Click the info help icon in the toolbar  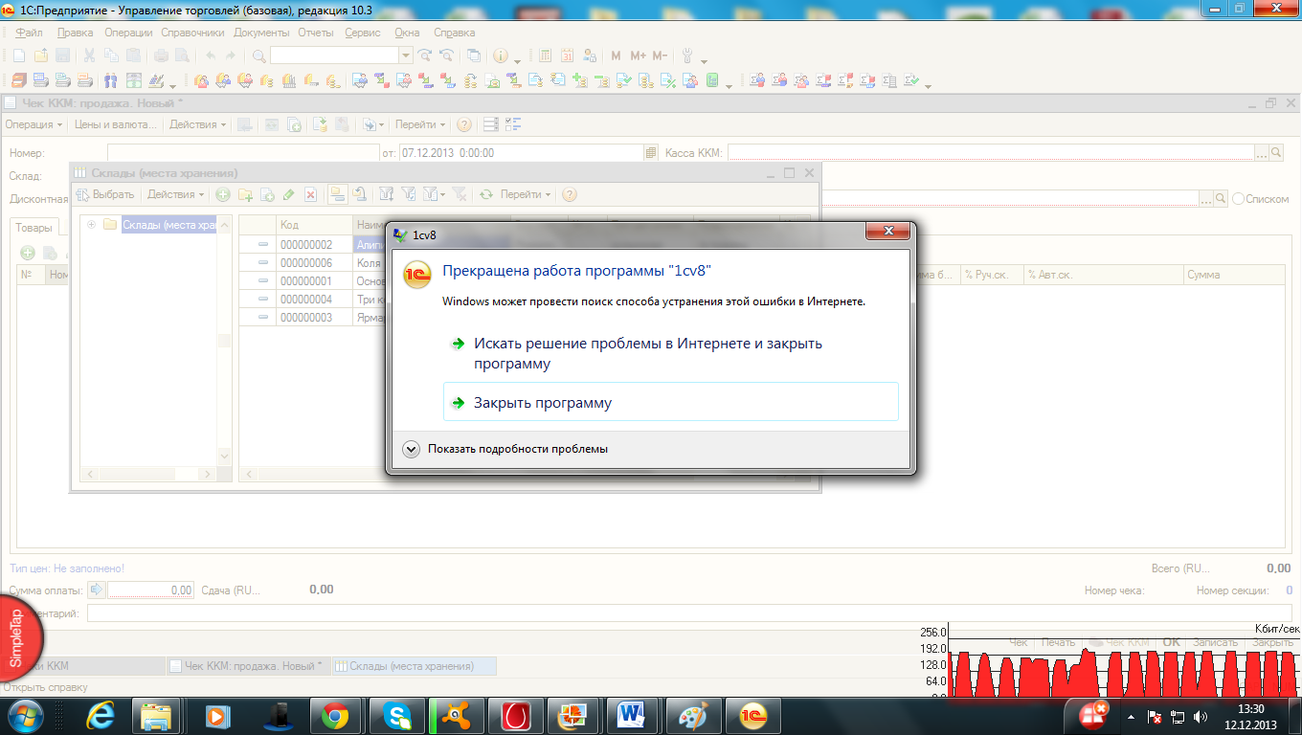[501, 56]
